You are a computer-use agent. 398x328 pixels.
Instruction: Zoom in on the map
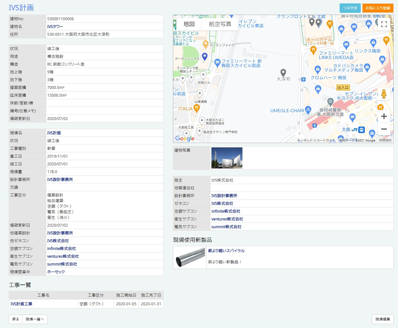point(384,116)
